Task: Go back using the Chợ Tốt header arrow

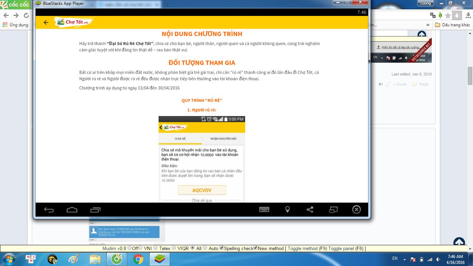Action: tap(46, 23)
